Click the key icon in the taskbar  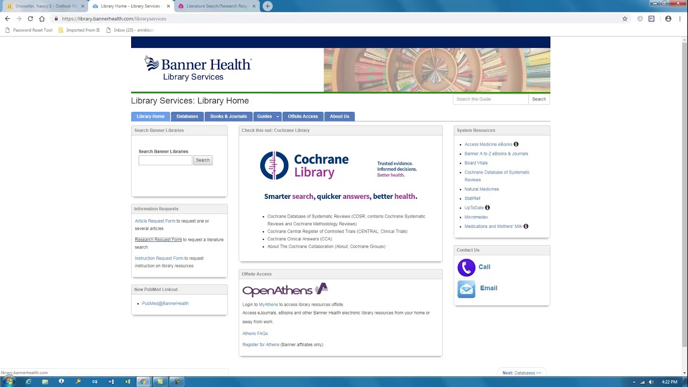coord(78,382)
